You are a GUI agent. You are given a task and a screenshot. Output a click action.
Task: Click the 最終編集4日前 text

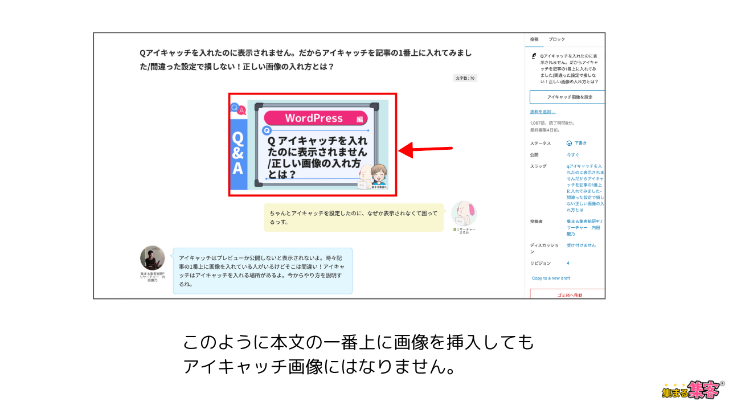point(544,130)
